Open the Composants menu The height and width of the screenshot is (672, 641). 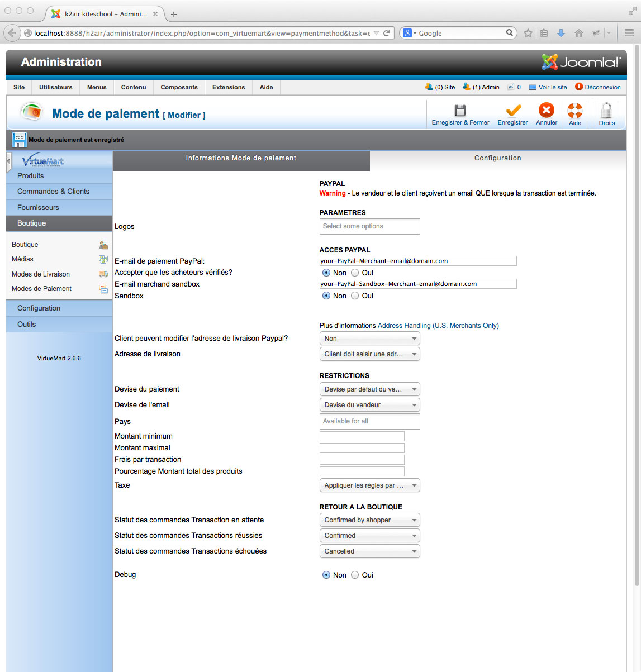pyautogui.click(x=179, y=87)
